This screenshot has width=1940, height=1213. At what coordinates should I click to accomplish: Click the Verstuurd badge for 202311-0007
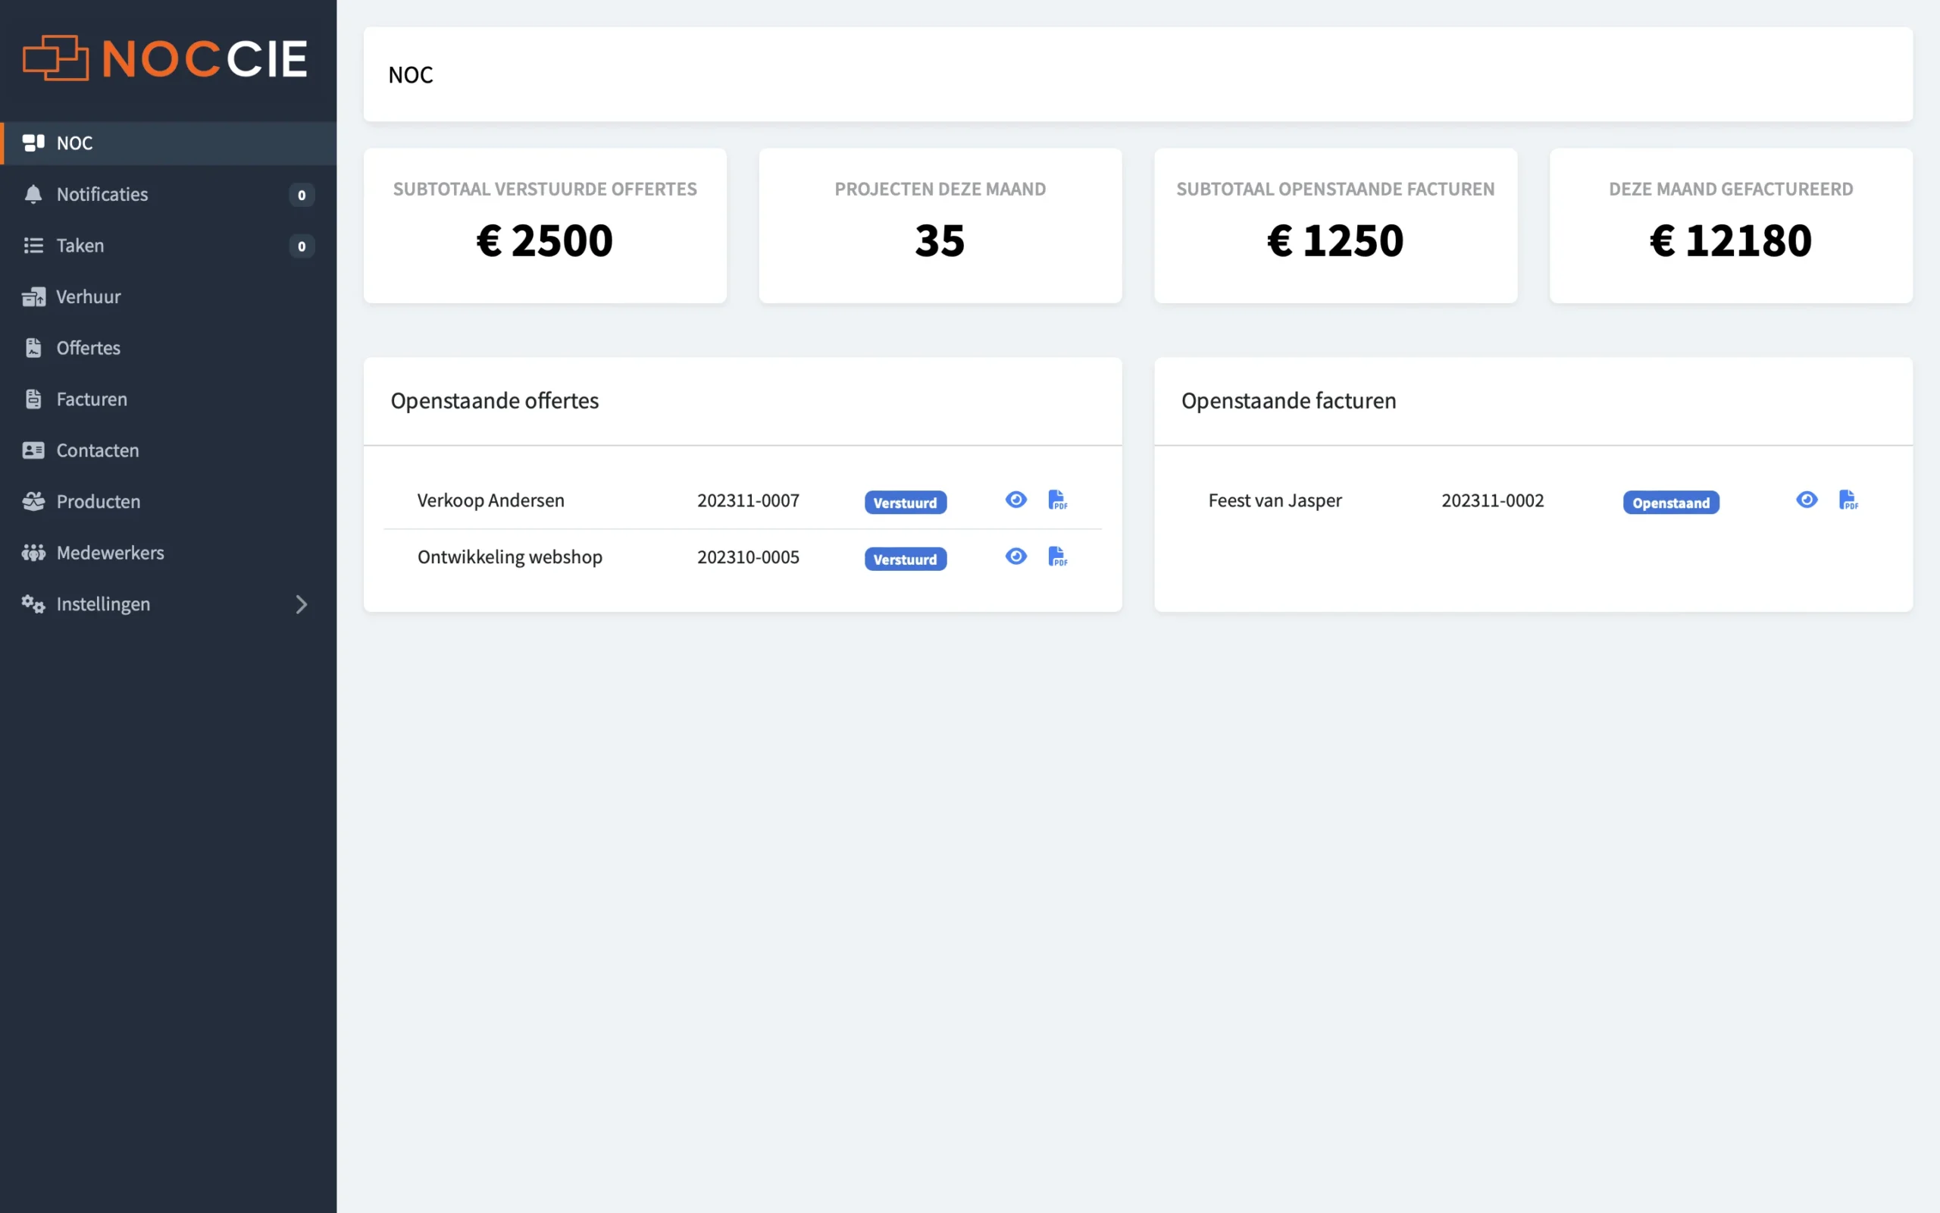(x=905, y=502)
